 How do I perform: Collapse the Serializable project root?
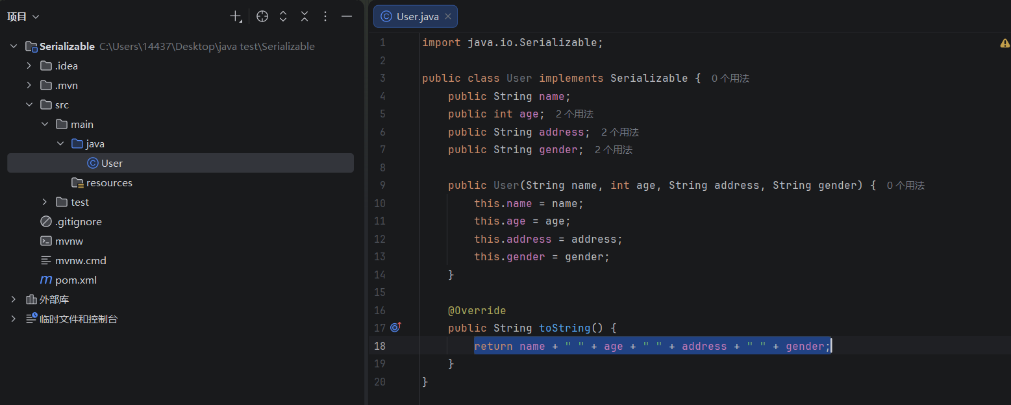13,46
